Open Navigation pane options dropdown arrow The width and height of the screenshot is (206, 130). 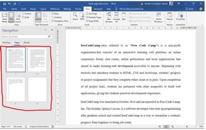45,30
